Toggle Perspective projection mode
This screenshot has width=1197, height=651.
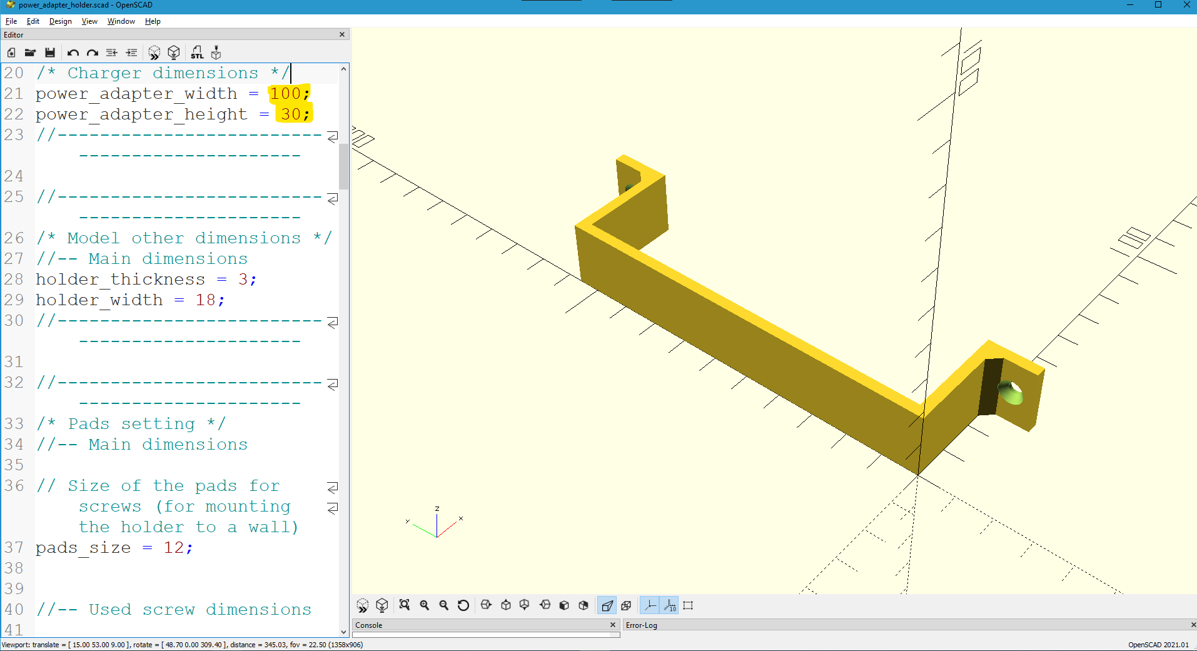[607, 605]
